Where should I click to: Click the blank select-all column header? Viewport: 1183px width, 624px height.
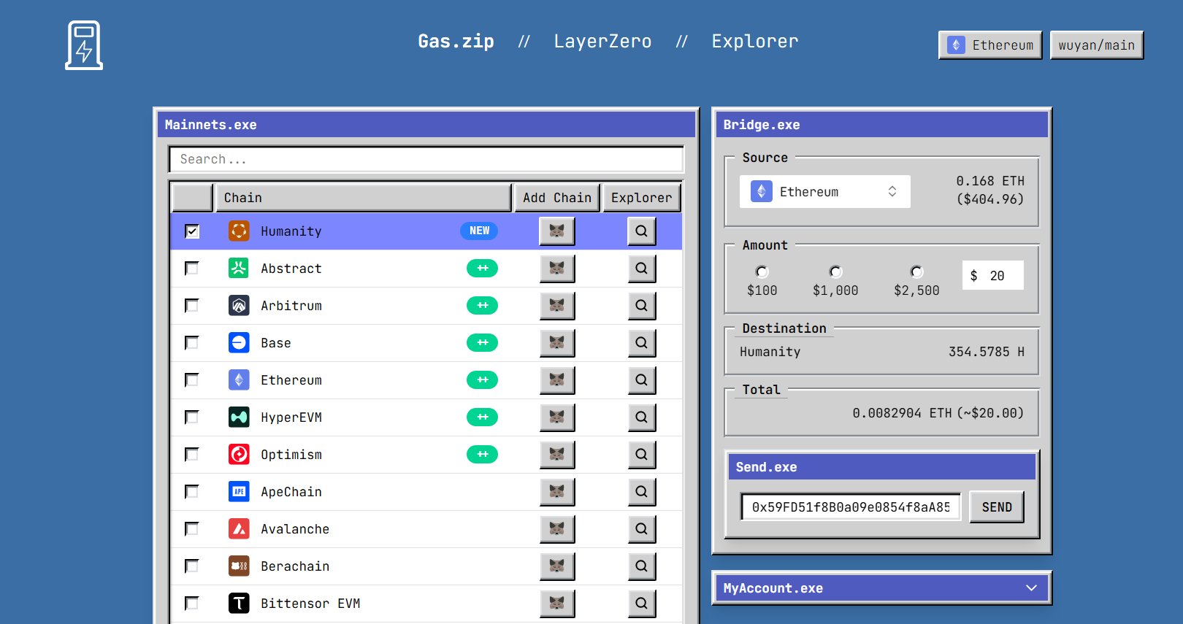click(192, 198)
